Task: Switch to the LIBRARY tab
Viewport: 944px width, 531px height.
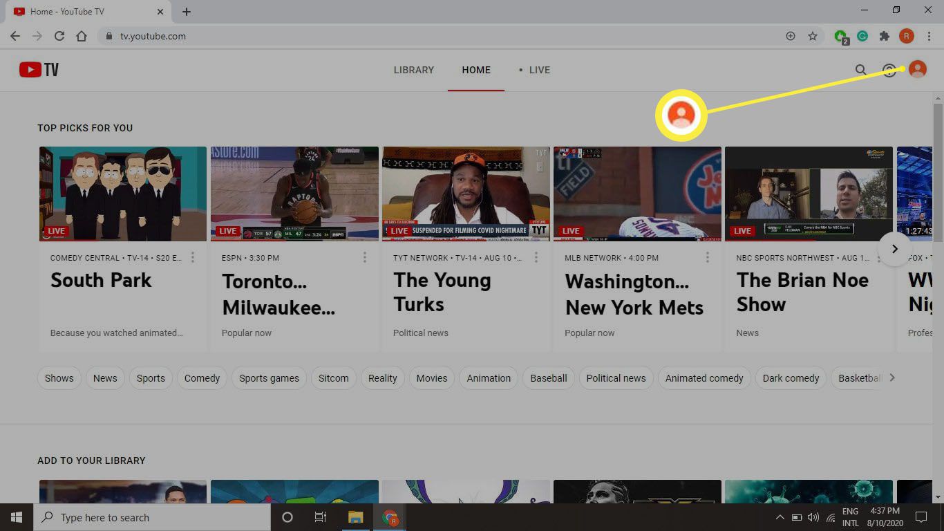Action: pyautogui.click(x=414, y=70)
